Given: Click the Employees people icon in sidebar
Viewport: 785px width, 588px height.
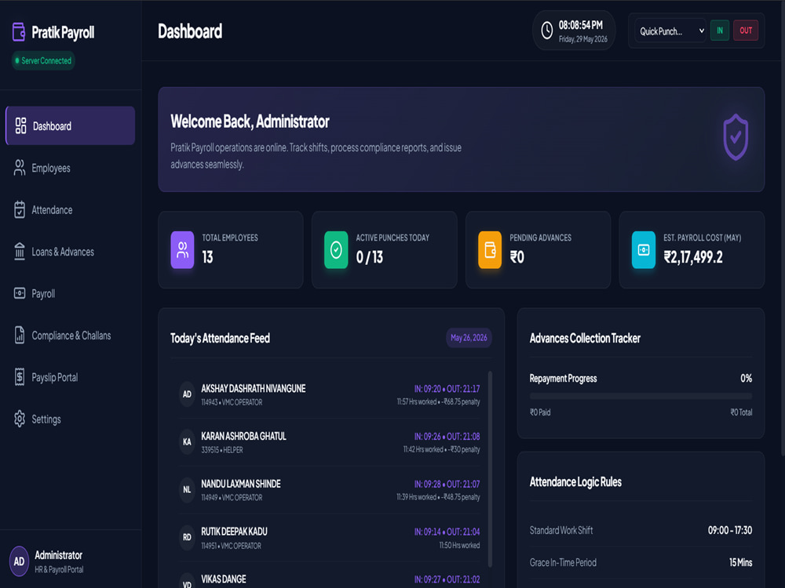Looking at the screenshot, I should pos(20,168).
